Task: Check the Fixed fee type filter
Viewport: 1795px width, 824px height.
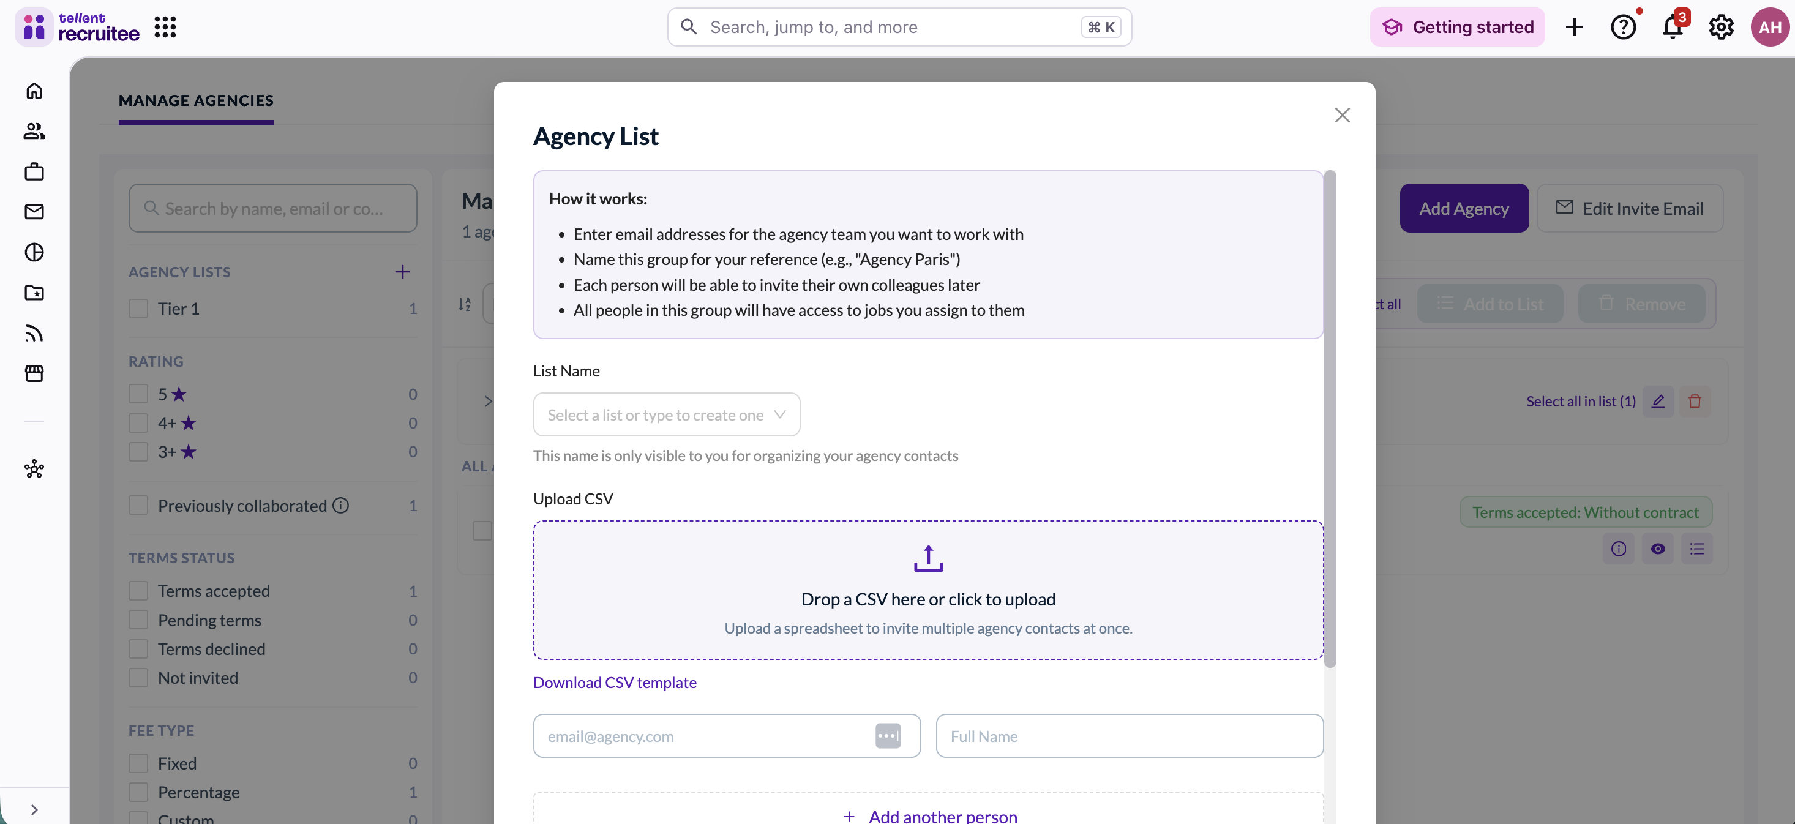Action: tap(139, 763)
